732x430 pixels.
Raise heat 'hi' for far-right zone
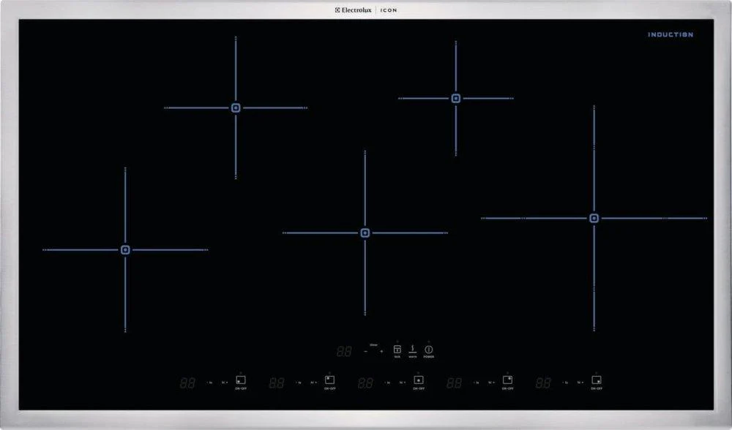(x=580, y=383)
